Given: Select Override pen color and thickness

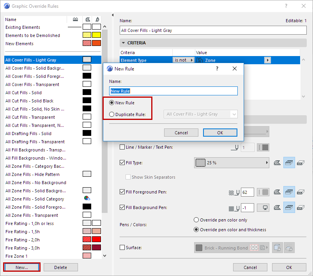Looking at the screenshot, I should point(196,230).
